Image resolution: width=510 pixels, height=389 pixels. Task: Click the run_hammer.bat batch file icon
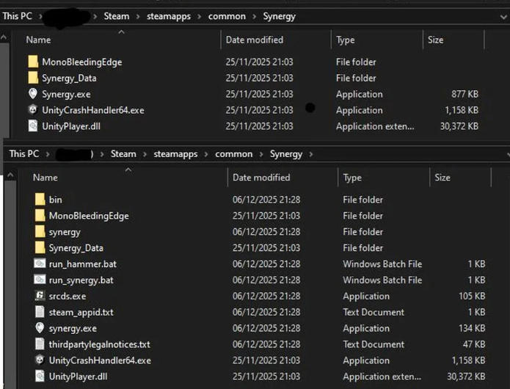click(x=40, y=264)
